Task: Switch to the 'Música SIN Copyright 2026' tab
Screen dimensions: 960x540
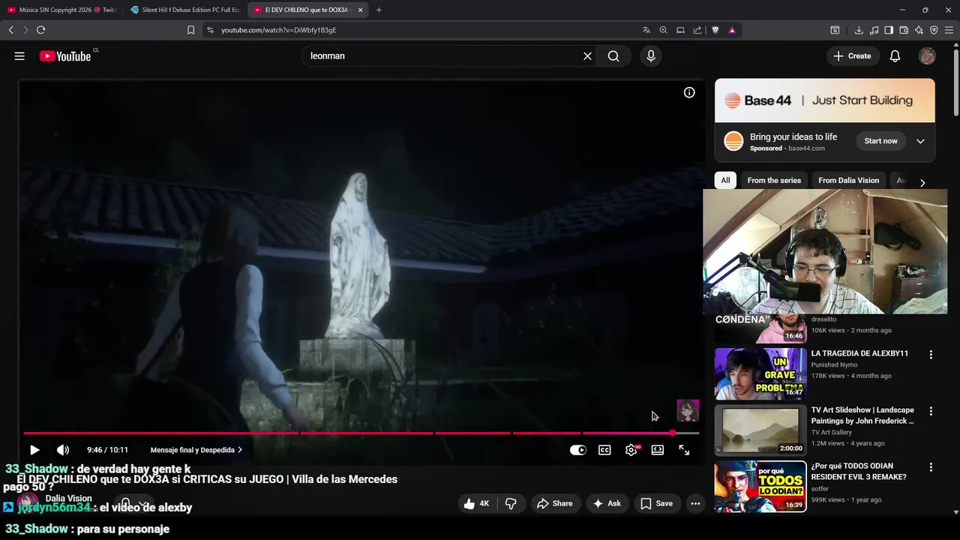Action: point(61,10)
